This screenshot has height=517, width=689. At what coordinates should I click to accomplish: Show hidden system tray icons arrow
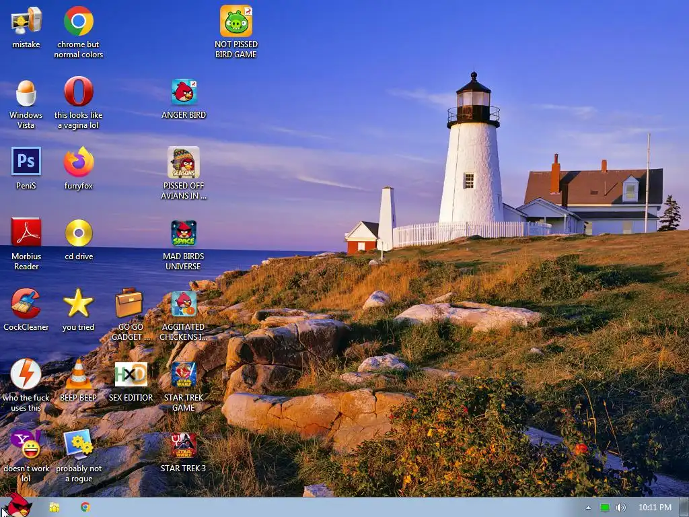(588, 508)
